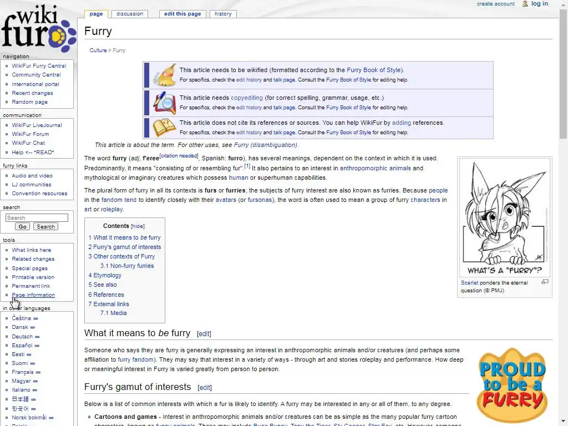Open LJ communities link
The height and width of the screenshot is (426, 568).
pos(32,184)
